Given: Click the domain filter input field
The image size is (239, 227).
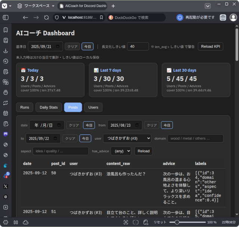Looking at the screenshot, I should click(195, 138).
